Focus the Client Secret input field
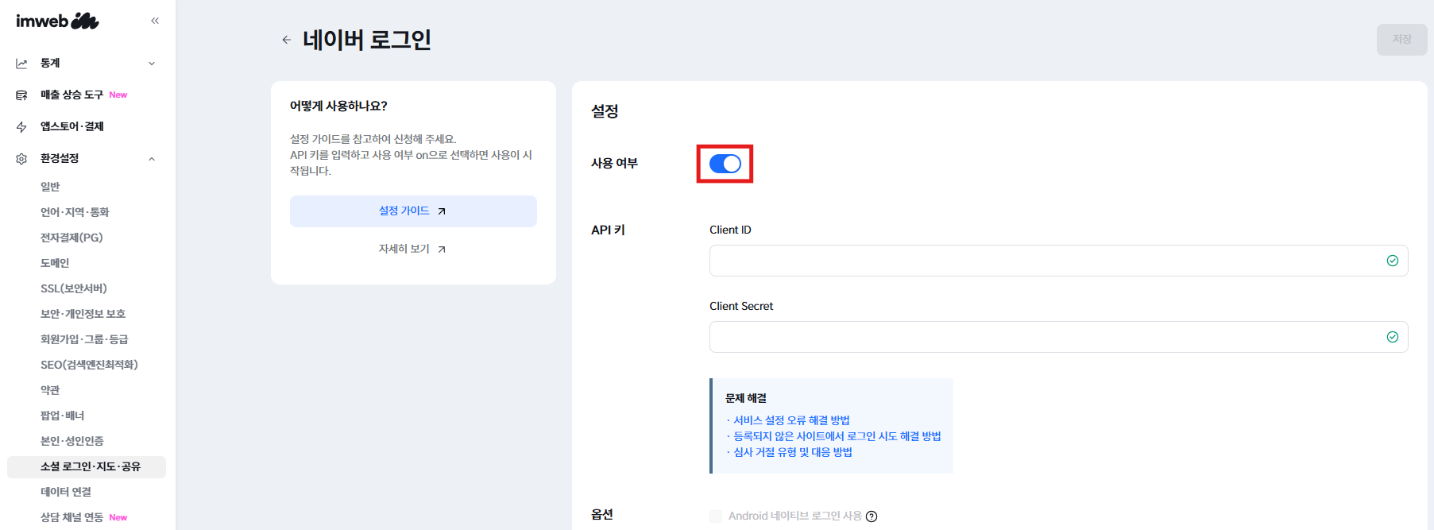 point(1058,337)
